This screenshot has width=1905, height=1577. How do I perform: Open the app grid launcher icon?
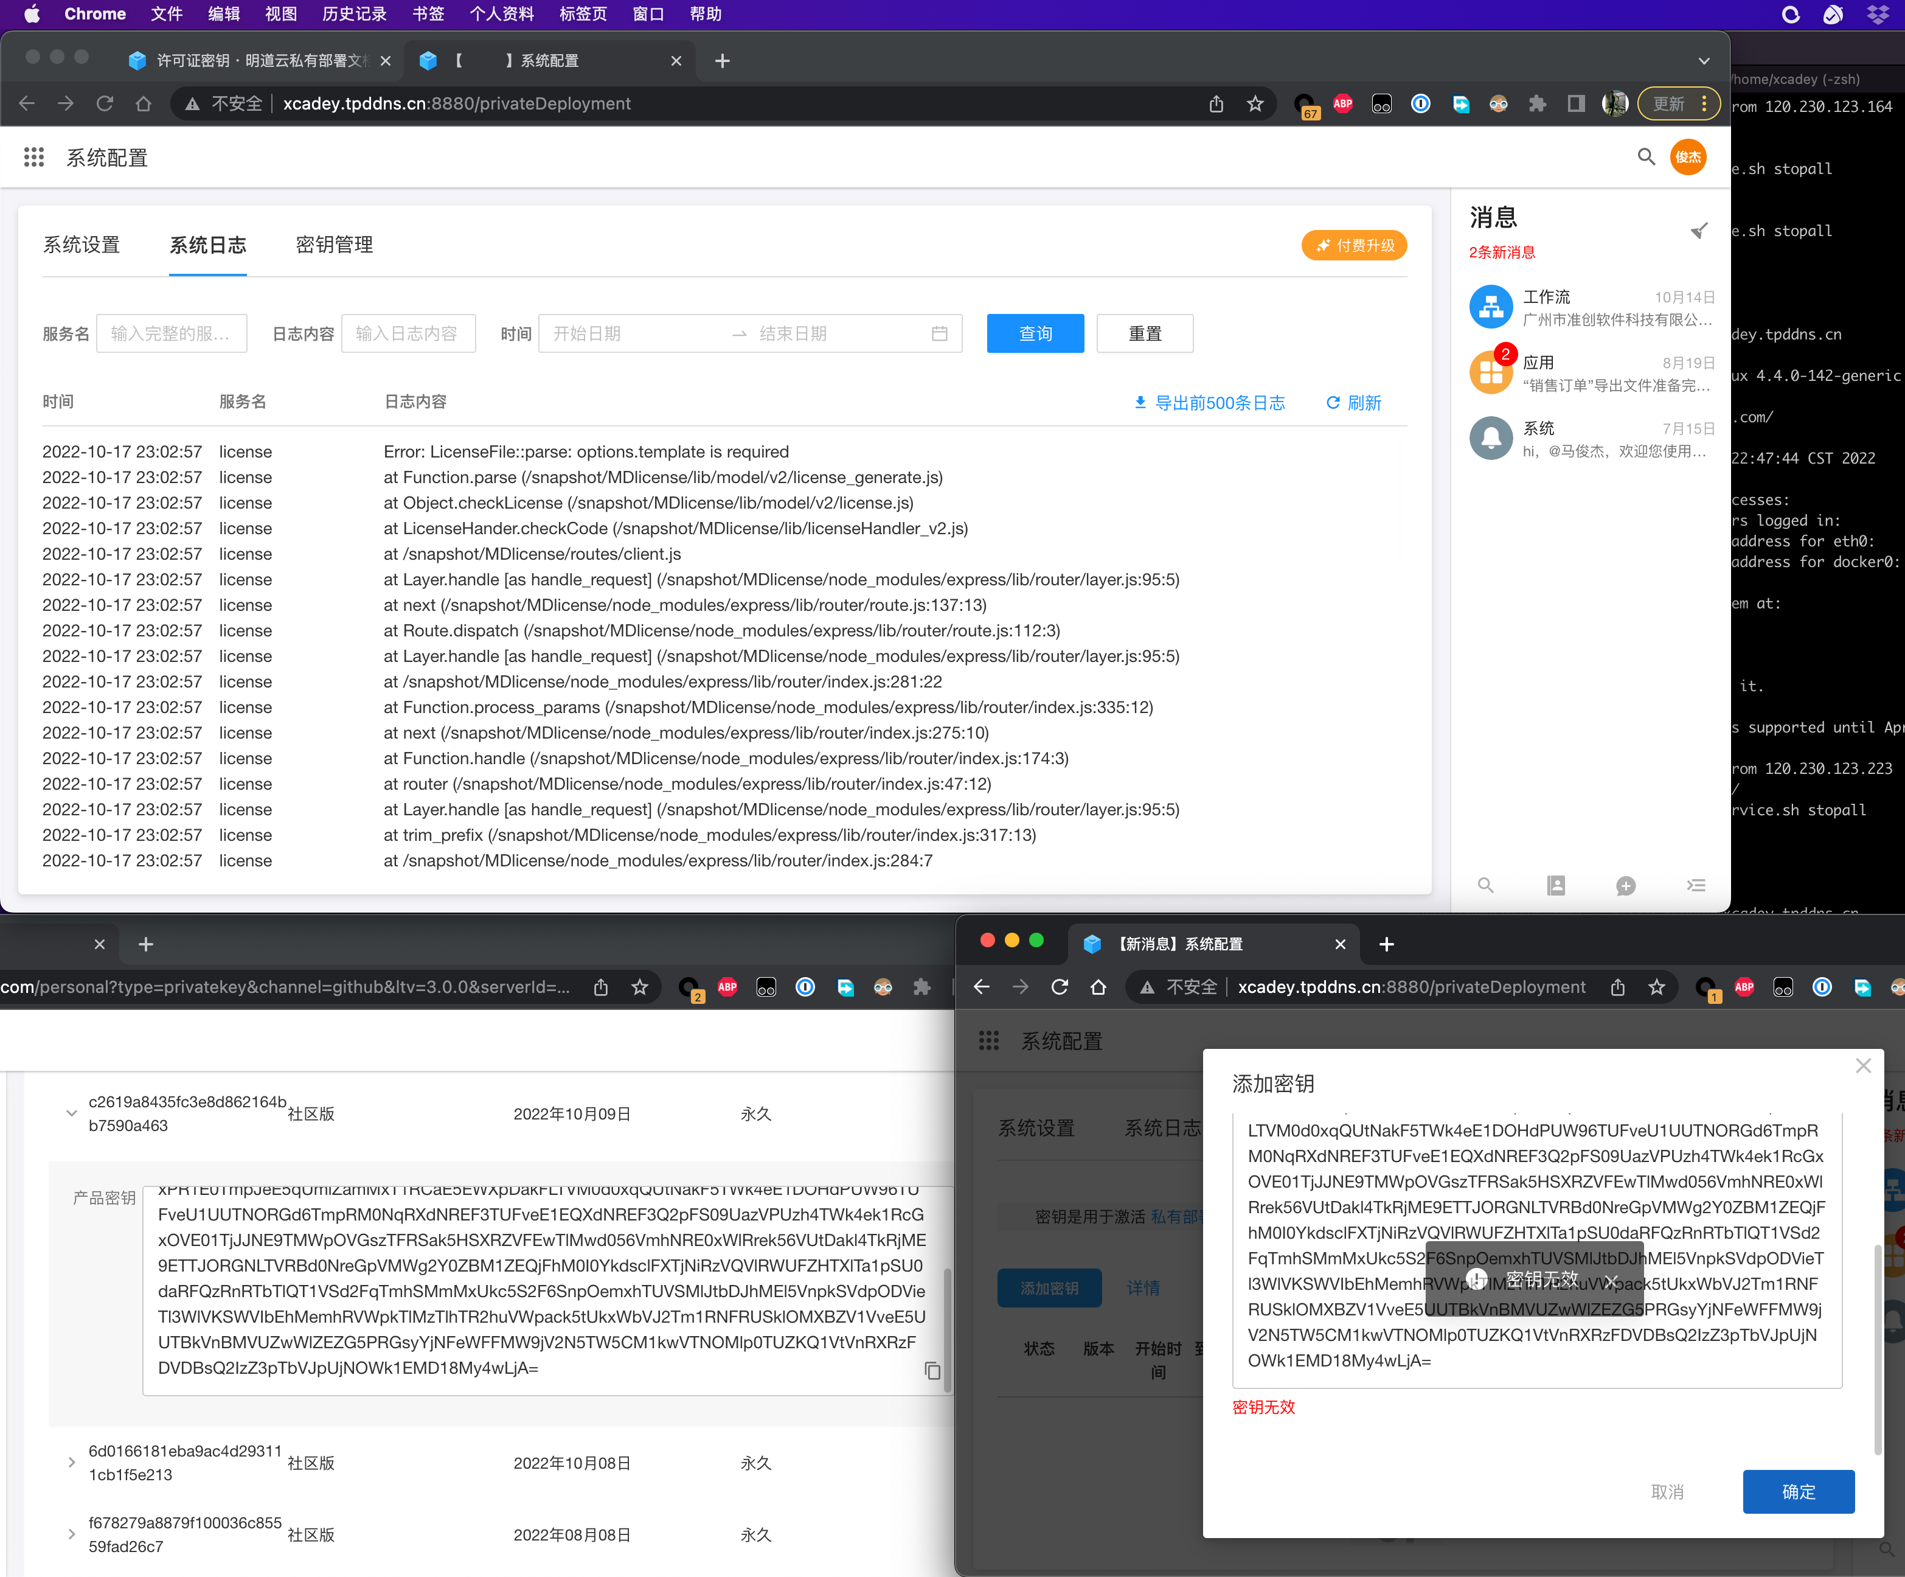point(33,157)
